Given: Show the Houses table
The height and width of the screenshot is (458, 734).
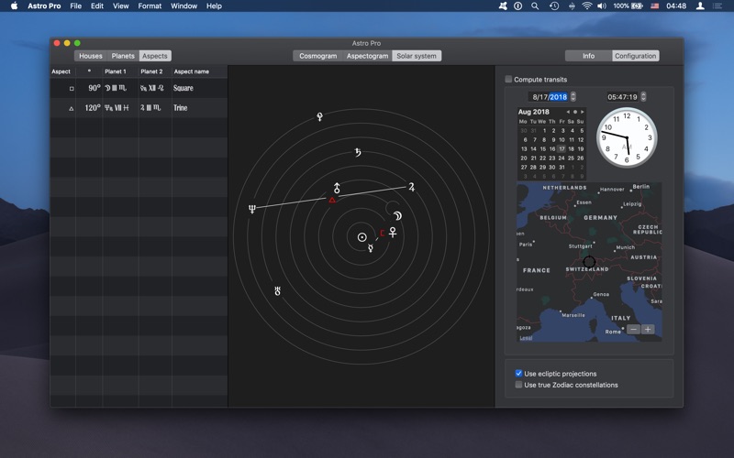Looking at the screenshot, I should (x=90, y=56).
